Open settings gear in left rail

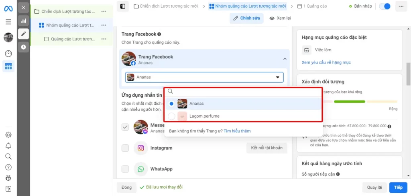click(8, 135)
